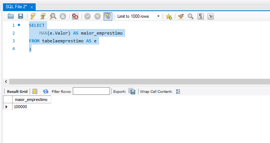Toggle invisible characters pilcrow icon
The width and height of the screenshot is (270, 143).
coord(201,16)
